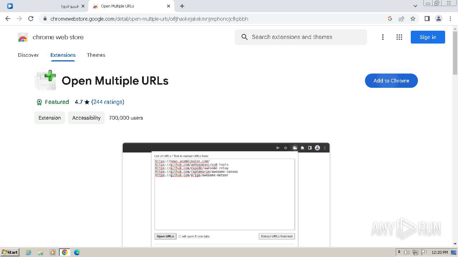
Task: Open the network tray icon
Action: point(415,252)
